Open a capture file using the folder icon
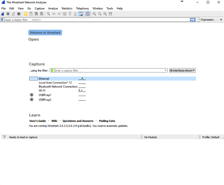Screen dimensions: 224x185 25,14
